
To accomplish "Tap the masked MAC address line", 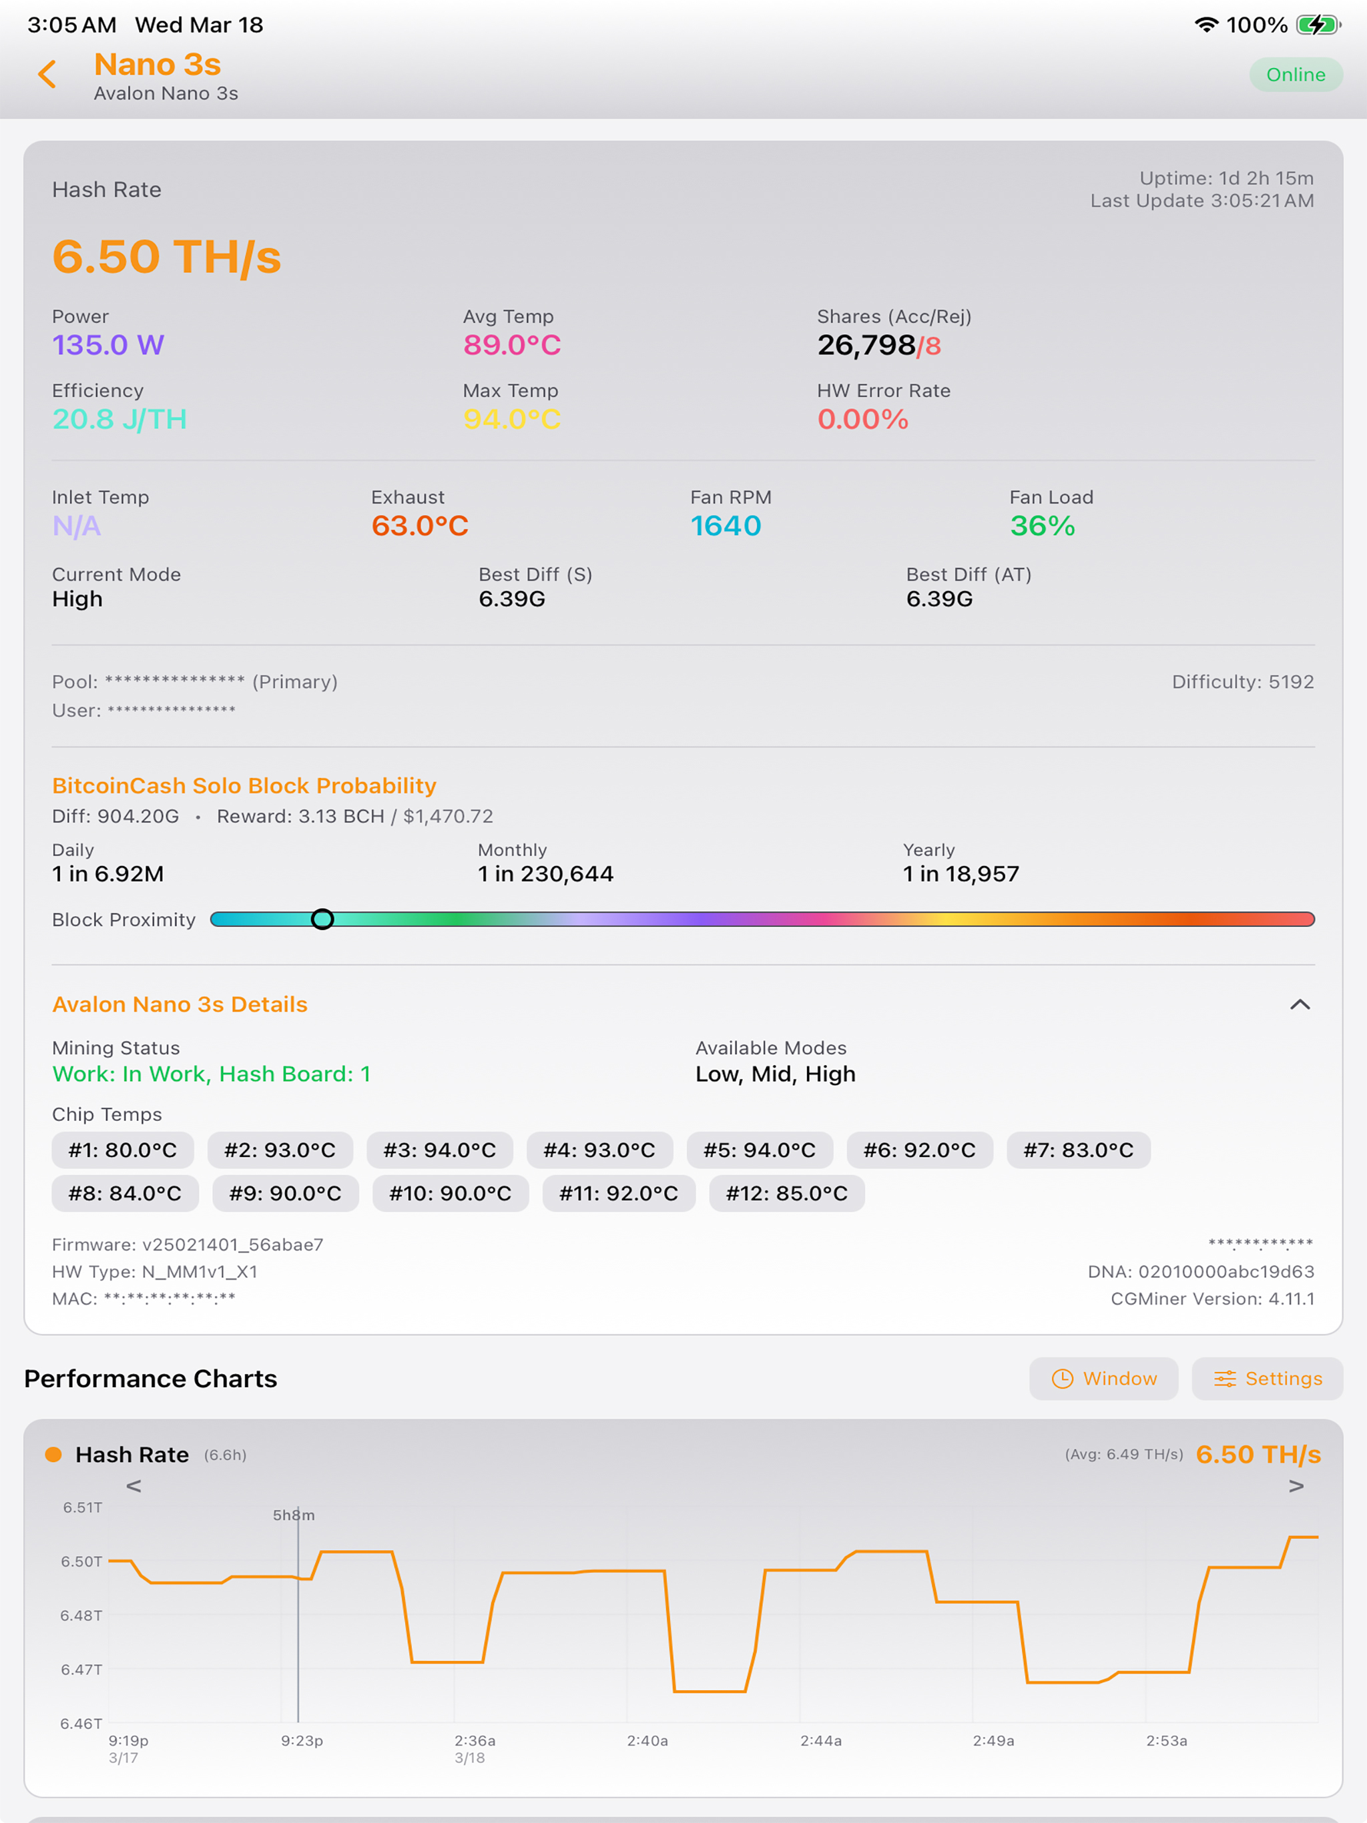I will click(144, 1299).
